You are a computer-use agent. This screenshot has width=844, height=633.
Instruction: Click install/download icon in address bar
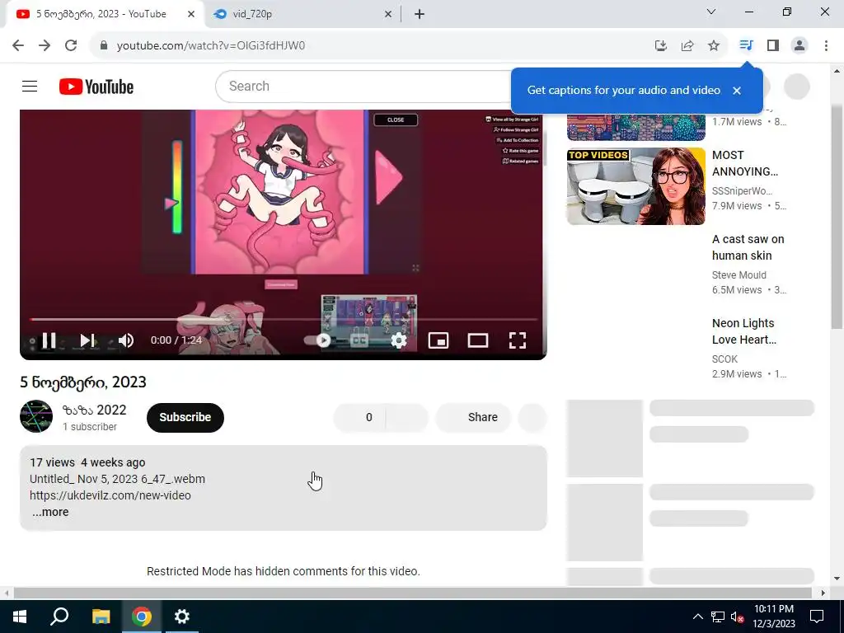661,45
